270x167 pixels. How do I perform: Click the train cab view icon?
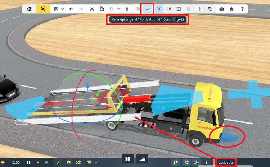188,9
